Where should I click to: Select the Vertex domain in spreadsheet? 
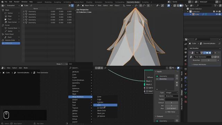(x=10, y=13)
